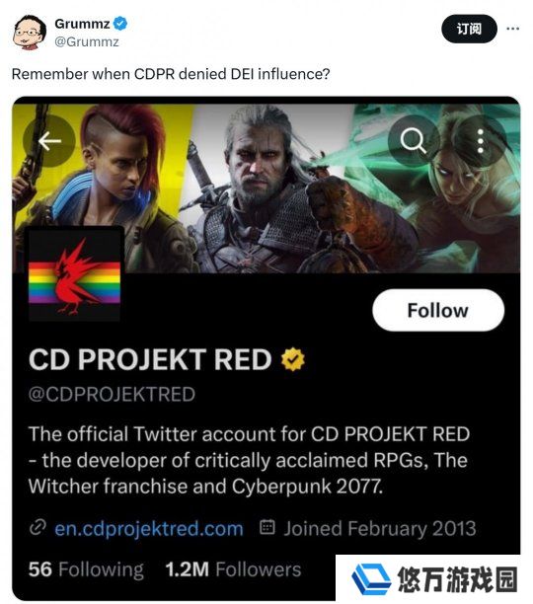Click the link chain icon beside website

tap(38, 527)
